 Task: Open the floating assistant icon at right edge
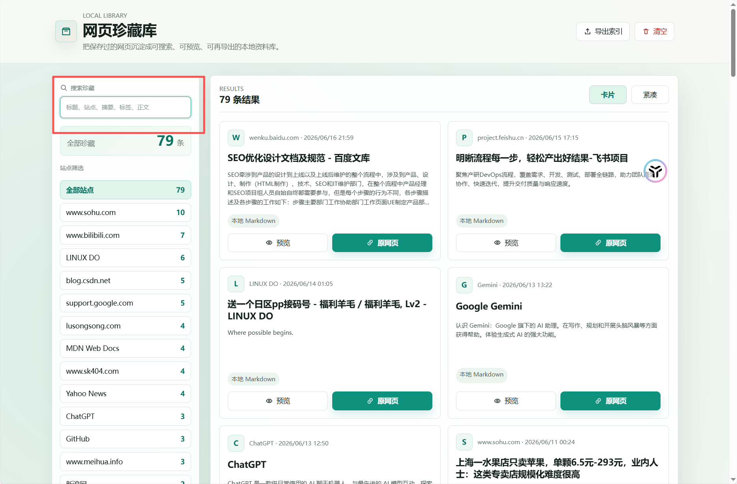point(655,171)
